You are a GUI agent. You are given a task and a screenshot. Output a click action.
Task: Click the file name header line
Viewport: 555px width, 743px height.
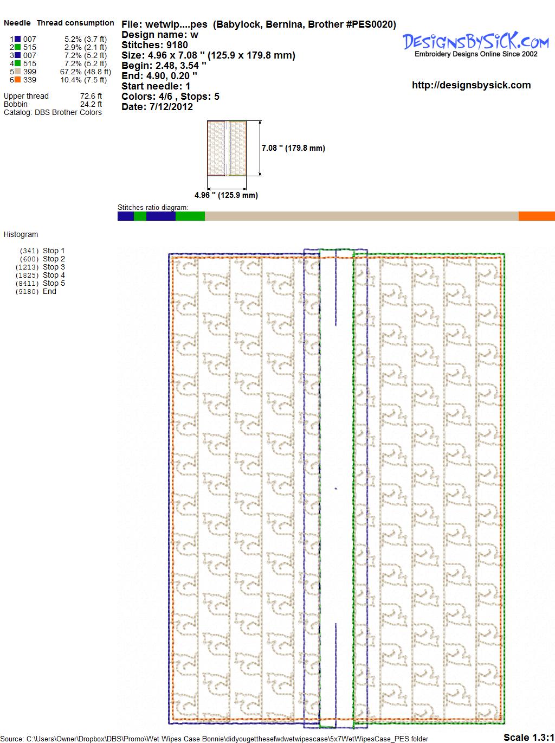[x=259, y=24]
